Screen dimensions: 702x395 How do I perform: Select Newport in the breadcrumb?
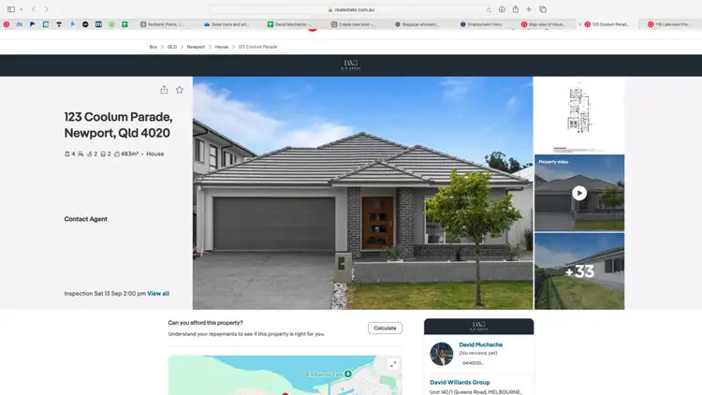tap(196, 47)
